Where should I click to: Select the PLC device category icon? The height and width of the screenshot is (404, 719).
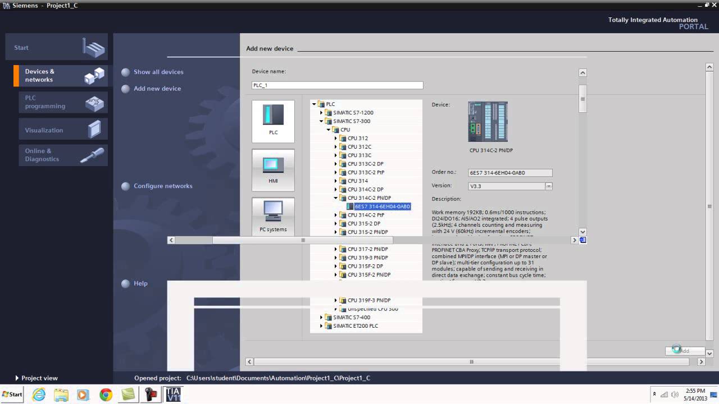273,121
